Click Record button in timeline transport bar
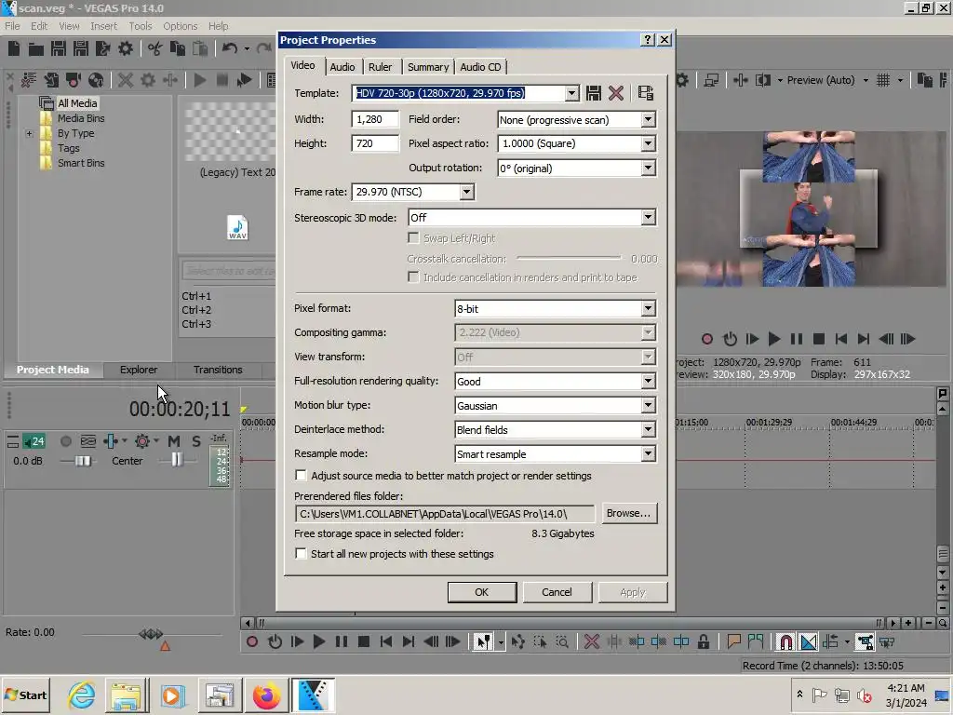 coord(252,641)
